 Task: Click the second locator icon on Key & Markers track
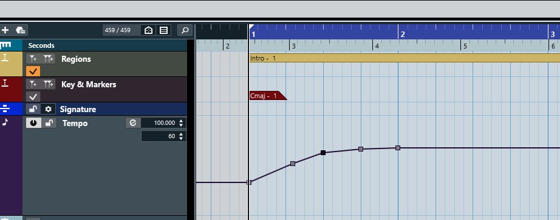tap(48, 84)
